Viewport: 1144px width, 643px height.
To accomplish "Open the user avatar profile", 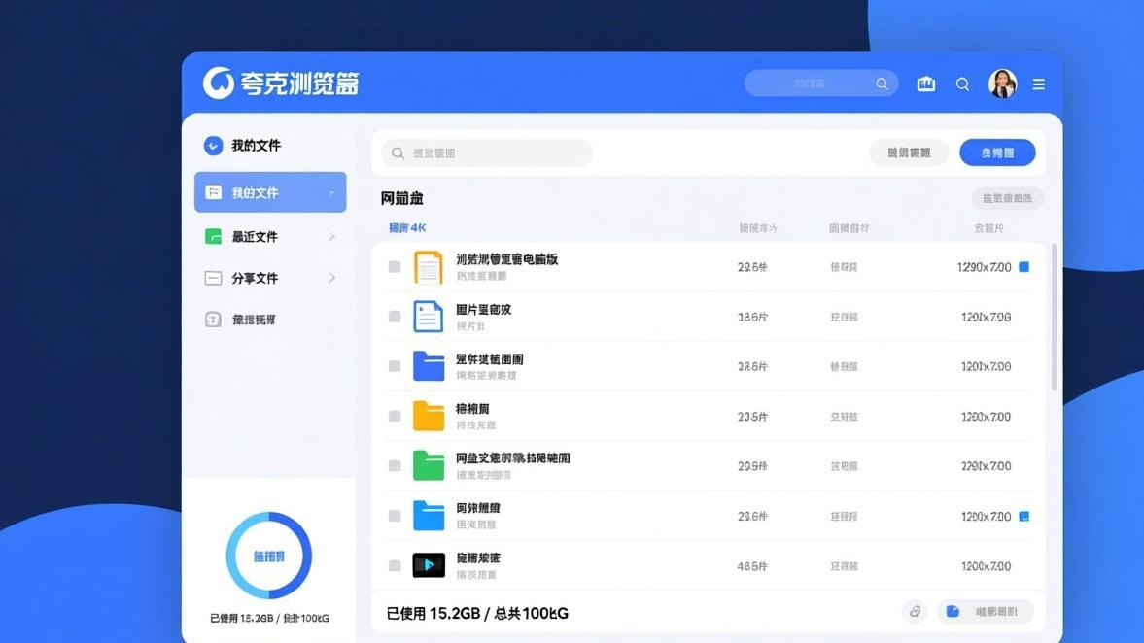I will pyautogui.click(x=1002, y=84).
